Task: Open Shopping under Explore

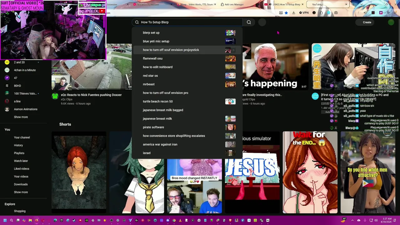Action: [20, 211]
